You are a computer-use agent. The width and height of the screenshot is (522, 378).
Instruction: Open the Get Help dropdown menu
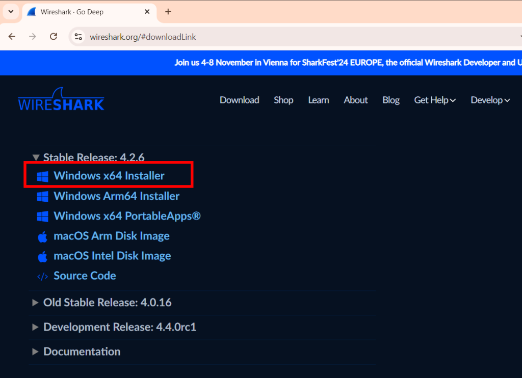(x=434, y=100)
